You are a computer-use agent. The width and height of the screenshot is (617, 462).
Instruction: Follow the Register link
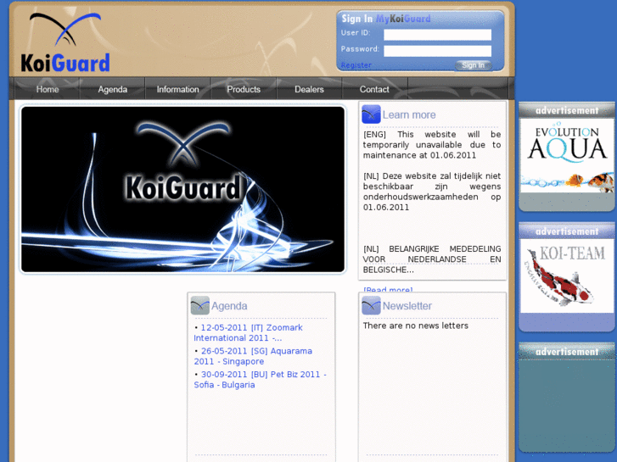coord(356,65)
